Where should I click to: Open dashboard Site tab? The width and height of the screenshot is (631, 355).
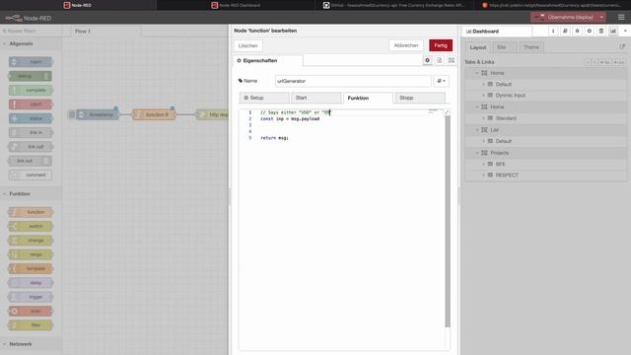click(x=504, y=47)
